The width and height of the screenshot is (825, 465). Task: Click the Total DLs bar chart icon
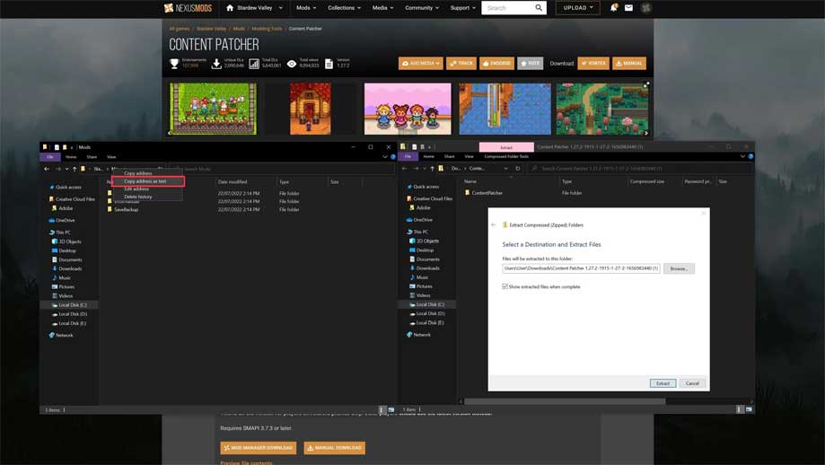[x=253, y=64]
